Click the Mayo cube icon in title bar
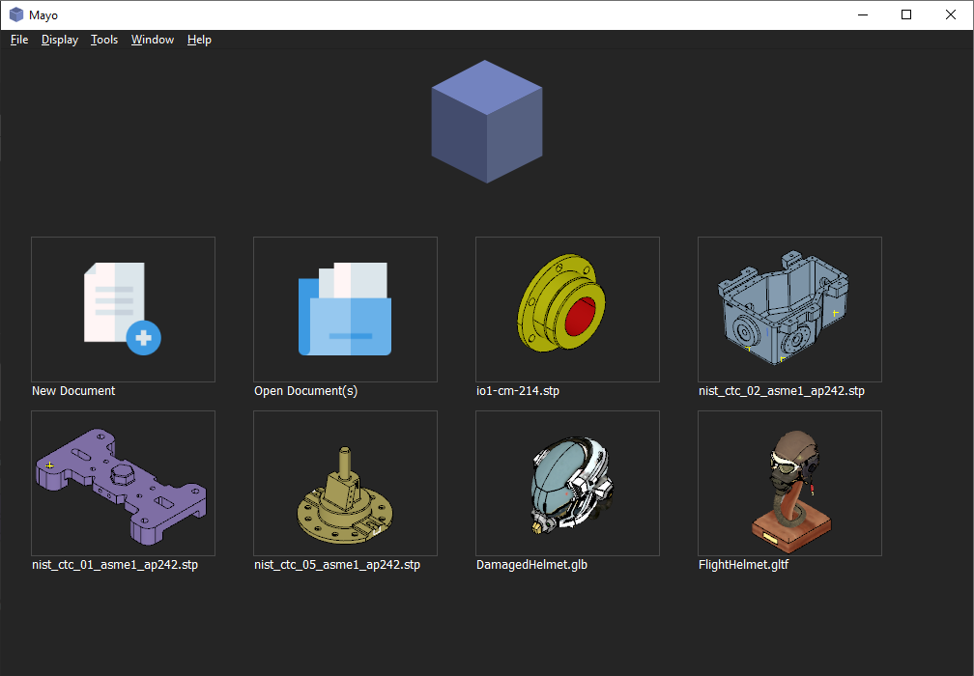 coord(16,14)
